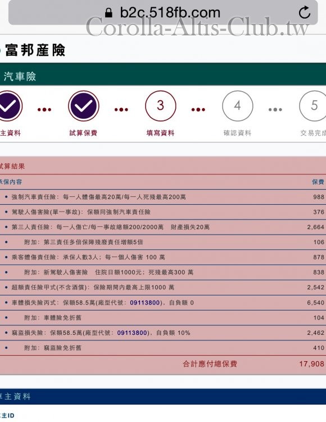Tap the premium value 988
Image resolution: width=326 pixels, height=422 pixels.
(x=319, y=197)
